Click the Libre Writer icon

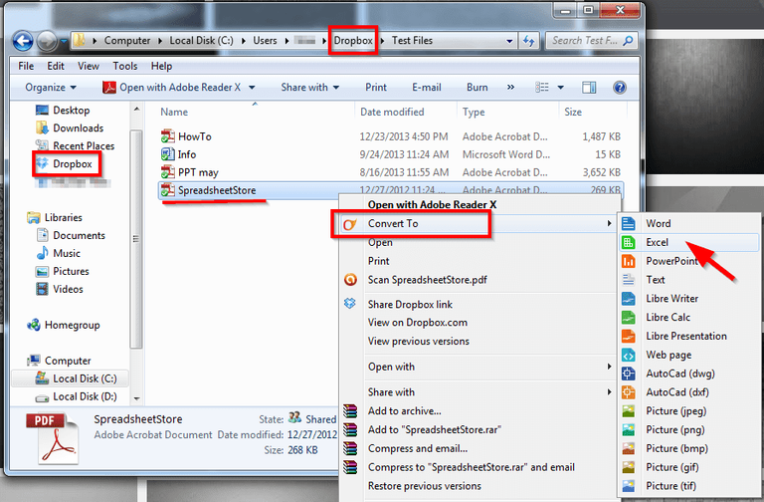click(629, 299)
